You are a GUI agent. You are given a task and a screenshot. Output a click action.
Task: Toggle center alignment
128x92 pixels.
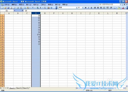98,8
